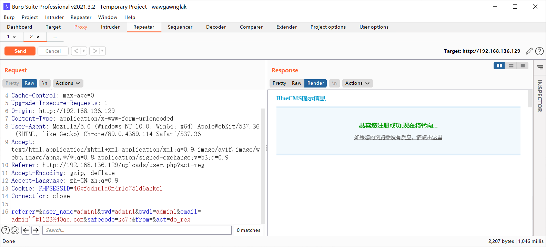
Task: Select Repeater sub-tab 1
Action: pyautogui.click(x=8, y=37)
